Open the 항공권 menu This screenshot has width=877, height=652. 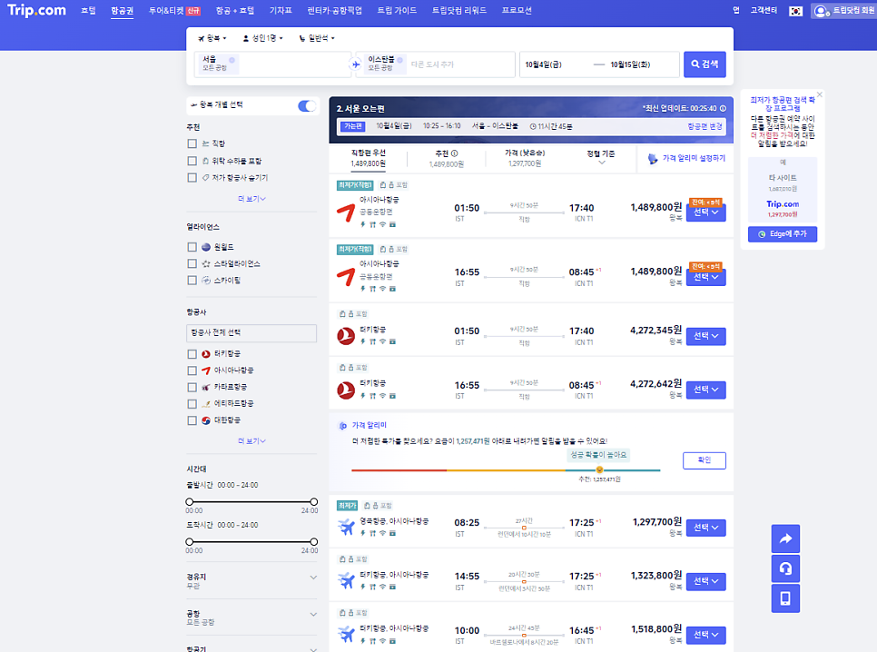pos(122,11)
